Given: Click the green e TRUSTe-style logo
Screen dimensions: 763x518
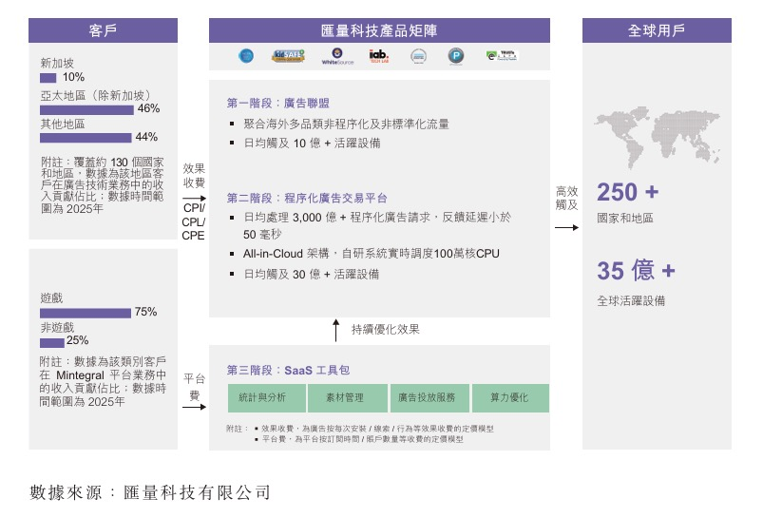Looking at the screenshot, I should pos(502,55).
